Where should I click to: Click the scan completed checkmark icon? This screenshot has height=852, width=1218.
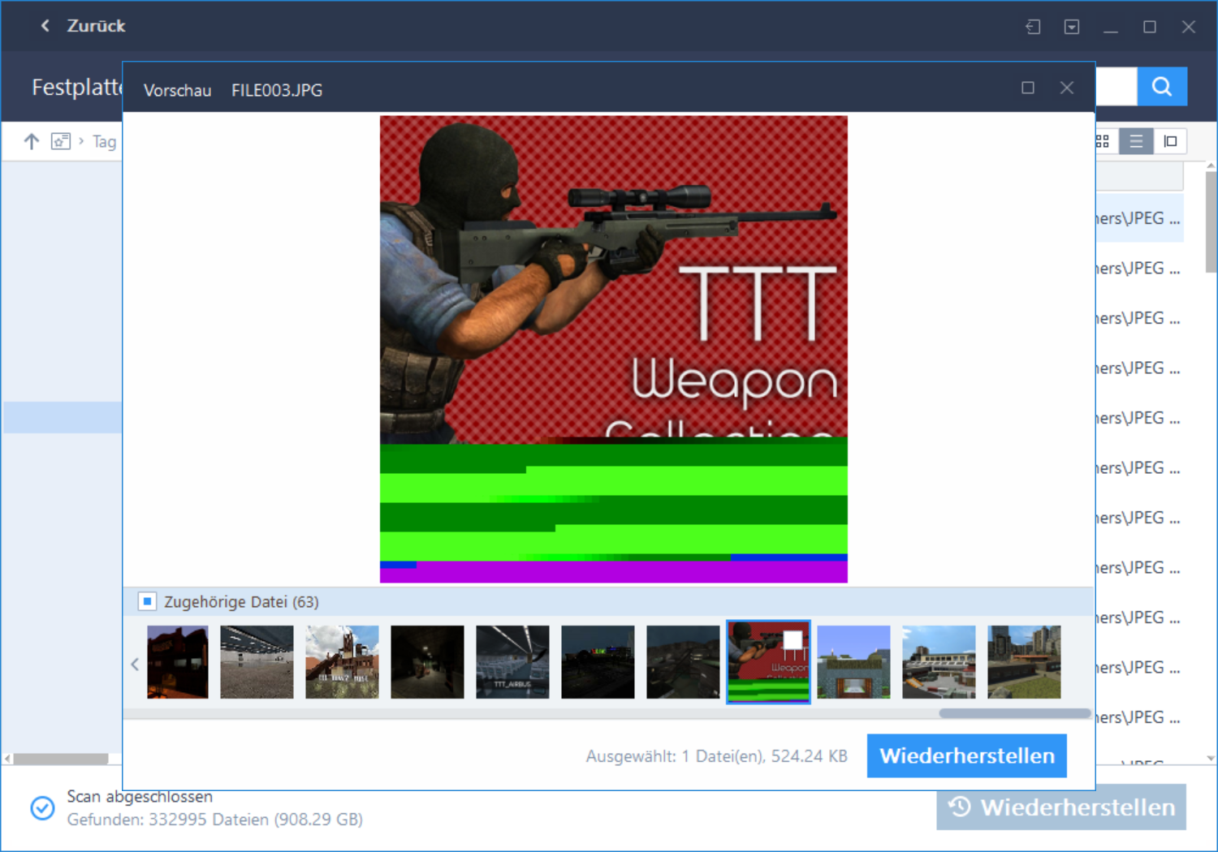point(42,807)
